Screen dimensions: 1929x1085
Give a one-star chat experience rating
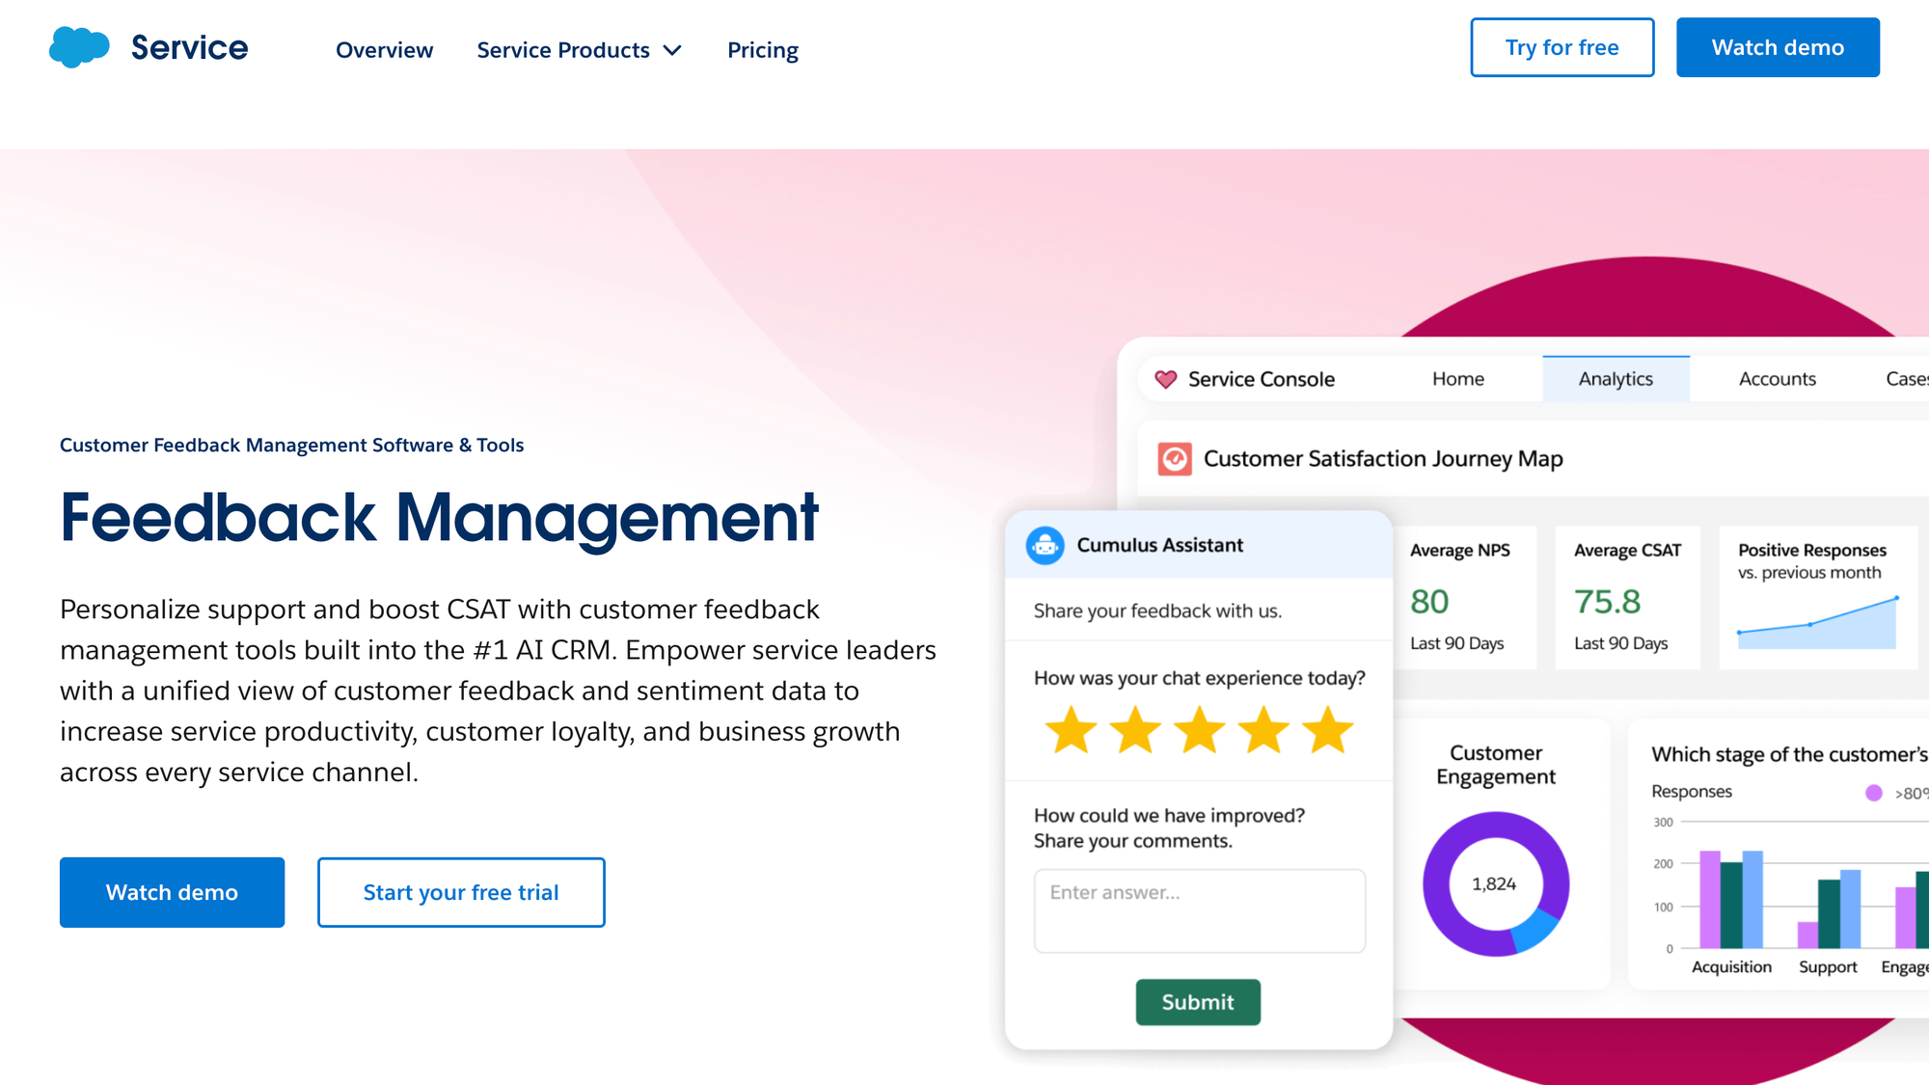tap(1070, 730)
